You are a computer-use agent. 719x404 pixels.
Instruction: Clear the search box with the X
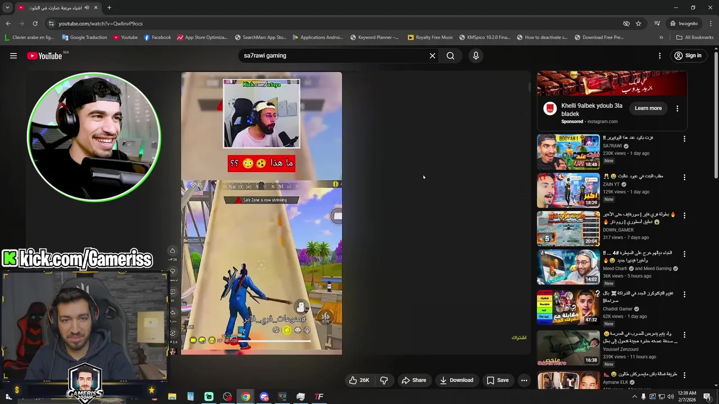click(433, 56)
